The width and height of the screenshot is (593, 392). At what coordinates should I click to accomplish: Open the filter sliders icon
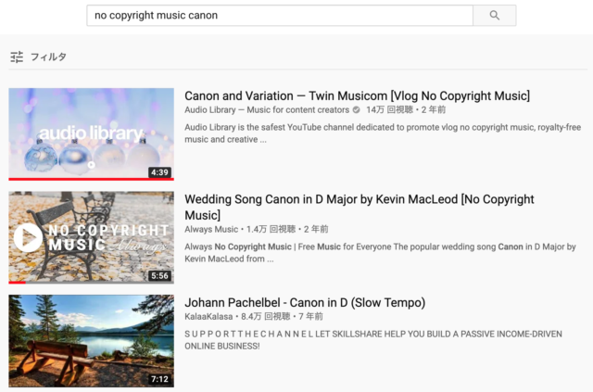click(17, 57)
